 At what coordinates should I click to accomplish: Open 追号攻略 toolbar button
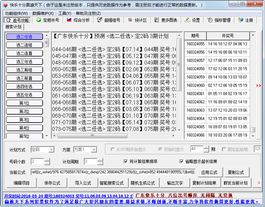(x=17, y=20)
